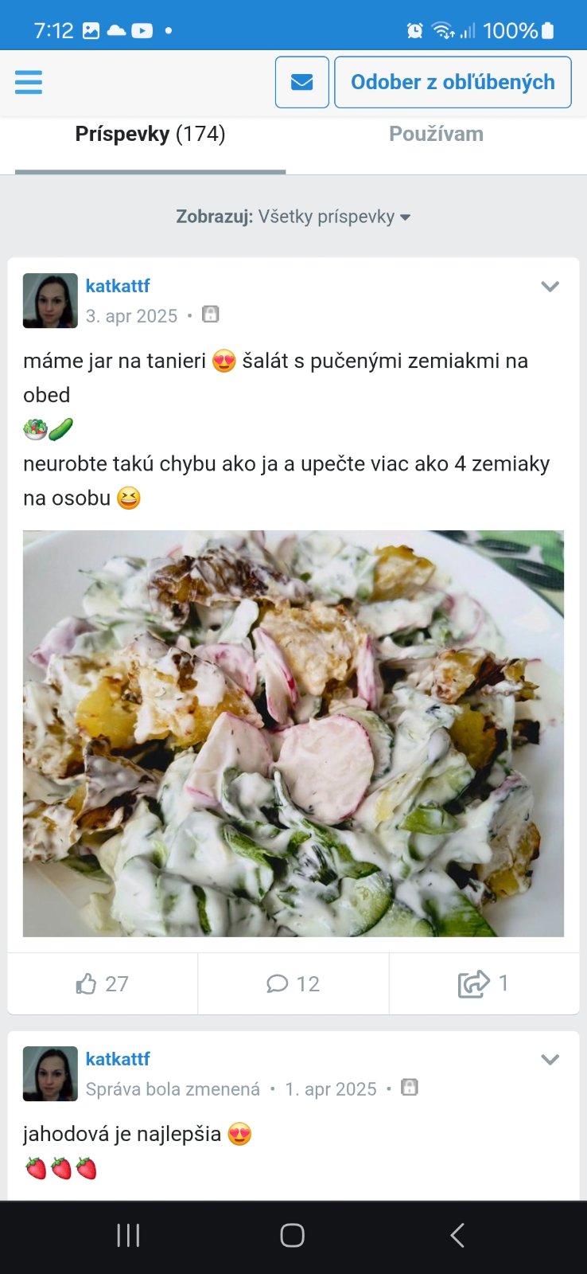Share the salad post
Screen dimensions: 587x1274
(x=484, y=983)
